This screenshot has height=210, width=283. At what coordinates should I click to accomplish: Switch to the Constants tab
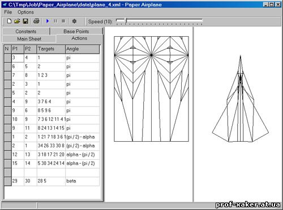26,31
